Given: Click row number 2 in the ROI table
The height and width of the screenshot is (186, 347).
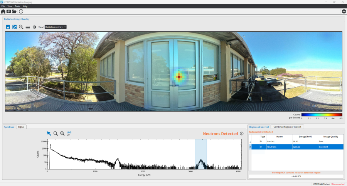Looking at the screenshot, I should [250, 147].
